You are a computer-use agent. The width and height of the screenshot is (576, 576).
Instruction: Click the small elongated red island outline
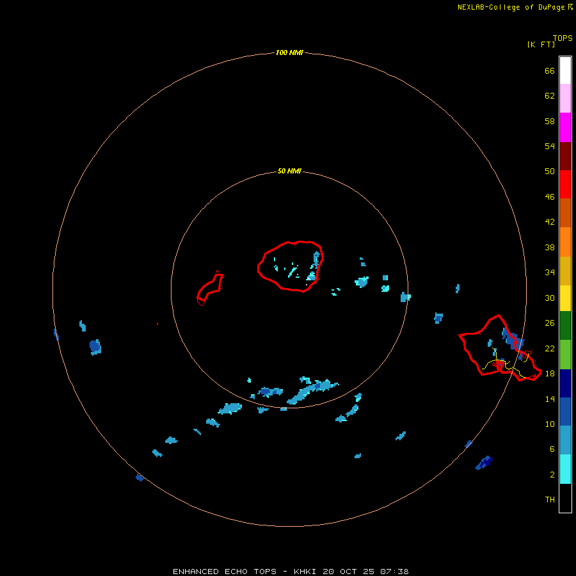(210, 289)
